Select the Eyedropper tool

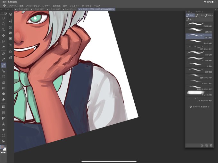point(4,59)
